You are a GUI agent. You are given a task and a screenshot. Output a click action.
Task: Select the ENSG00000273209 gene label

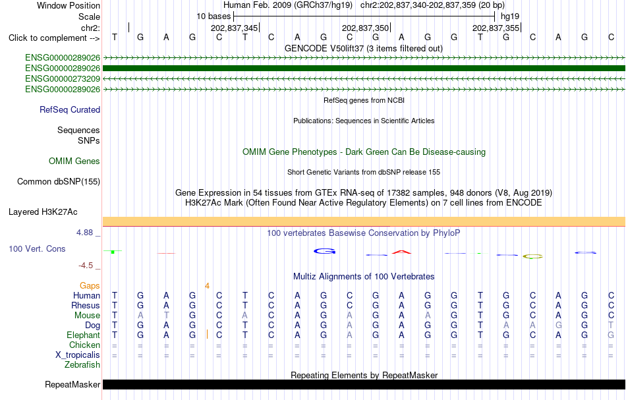tap(63, 78)
